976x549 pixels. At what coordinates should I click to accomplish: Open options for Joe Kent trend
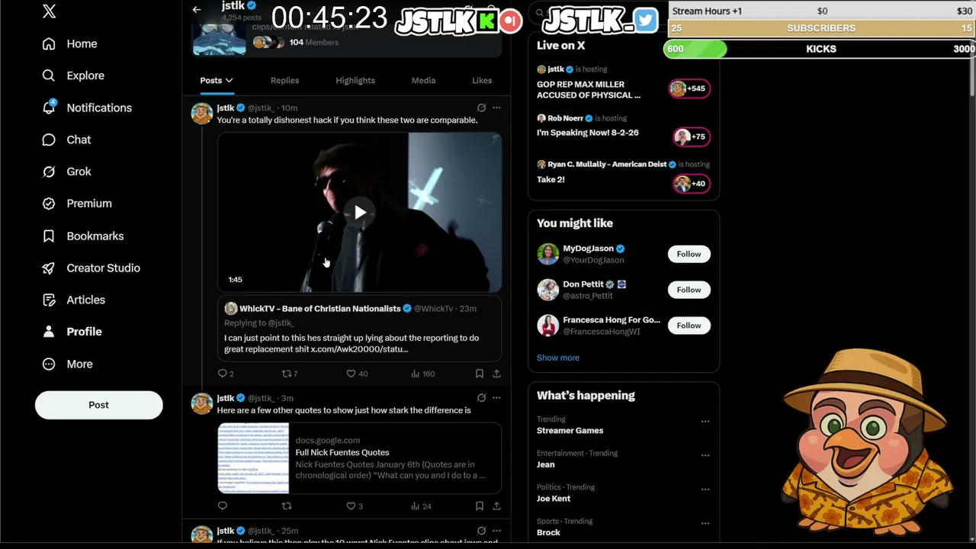pos(705,490)
